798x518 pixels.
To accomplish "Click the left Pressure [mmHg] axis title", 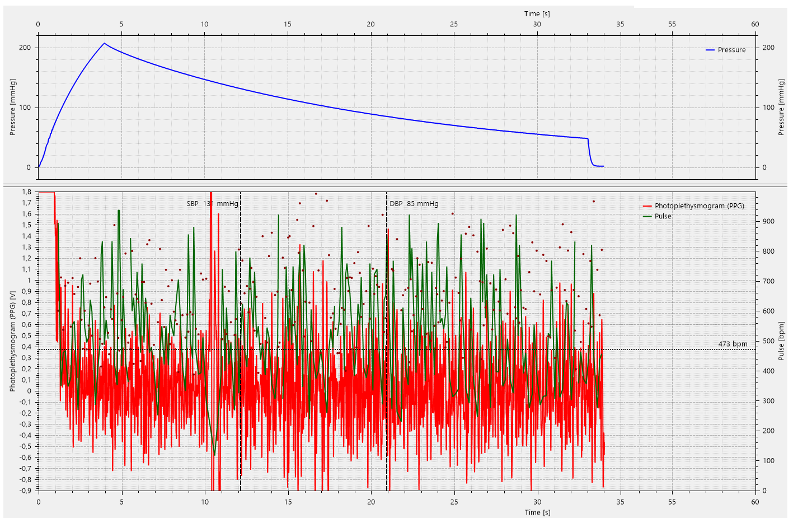I will tap(13, 107).
